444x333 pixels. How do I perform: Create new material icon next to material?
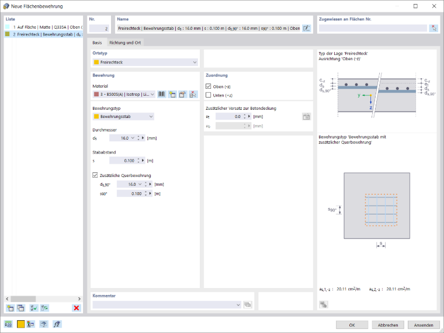pos(172,94)
